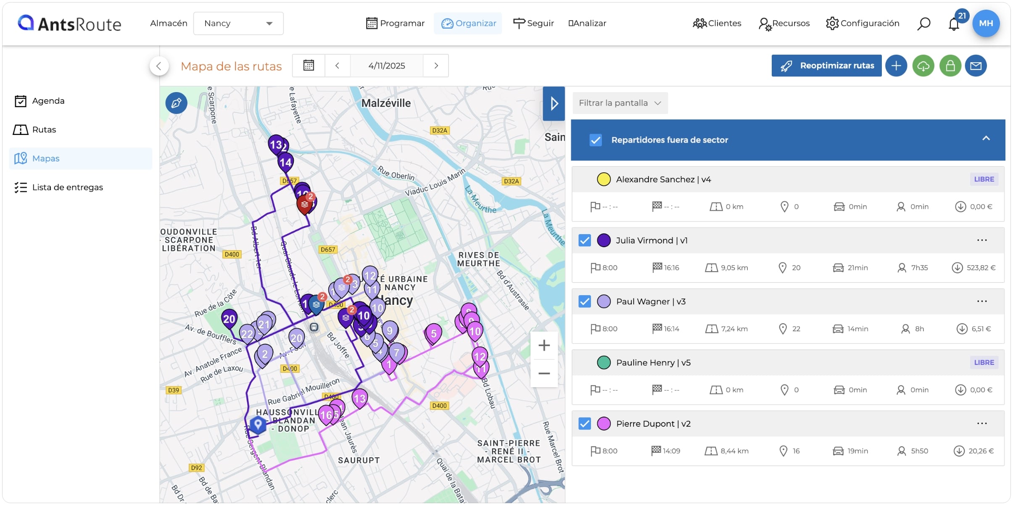Viewport: 1013px width, 507px height.
Task: Collapse the left sidebar arrow
Action: (159, 66)
